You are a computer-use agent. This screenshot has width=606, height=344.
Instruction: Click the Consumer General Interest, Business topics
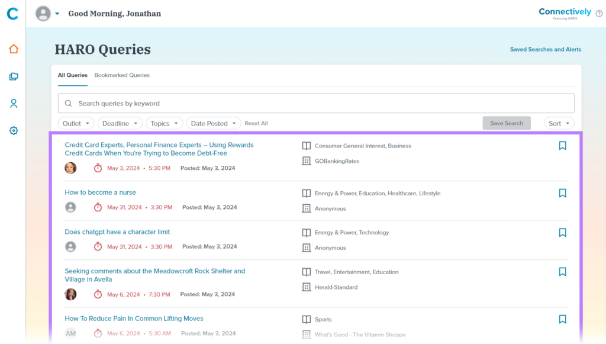pyautogui.click(x=363, y=146)
